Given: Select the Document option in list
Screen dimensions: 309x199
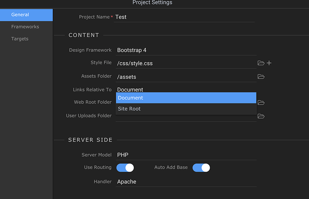Looking at the screenshot, I should (185, 98).
